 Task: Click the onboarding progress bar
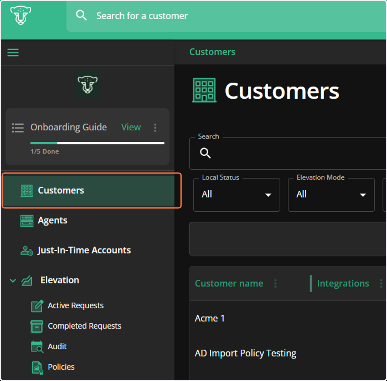click(x=97, y=143)
